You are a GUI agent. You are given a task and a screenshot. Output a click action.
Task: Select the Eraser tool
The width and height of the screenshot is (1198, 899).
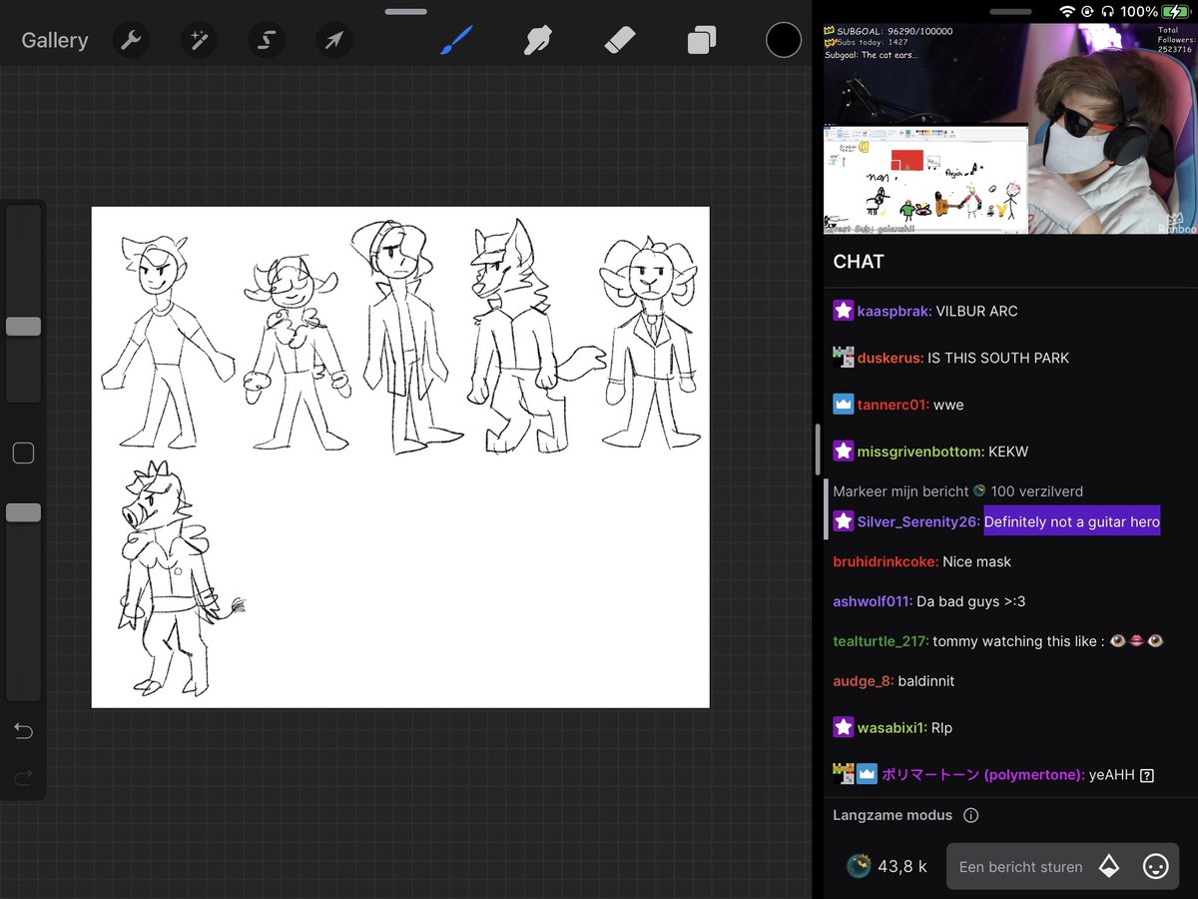(x=620, y=40)
